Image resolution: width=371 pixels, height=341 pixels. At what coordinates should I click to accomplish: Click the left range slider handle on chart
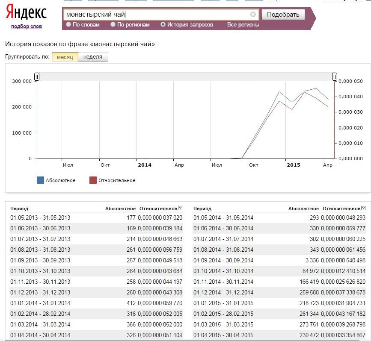37,76
